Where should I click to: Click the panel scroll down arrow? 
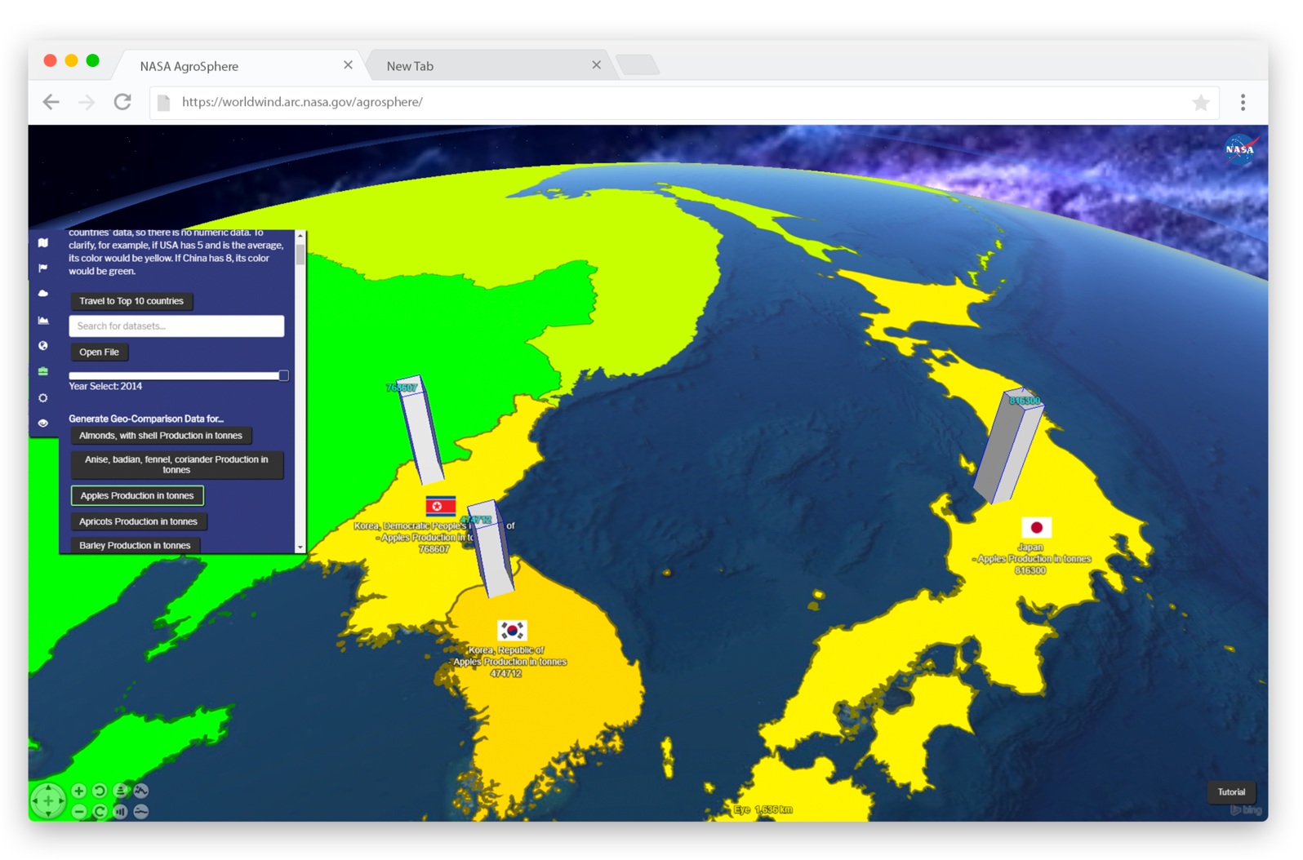click(x=300, y=548)
